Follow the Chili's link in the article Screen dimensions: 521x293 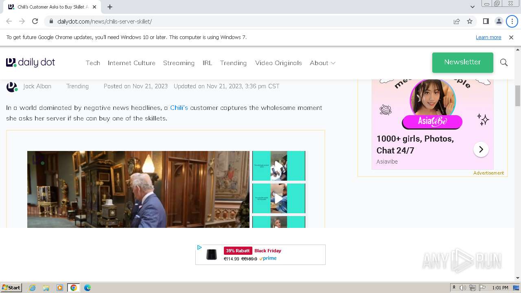[x=179, y=108]
